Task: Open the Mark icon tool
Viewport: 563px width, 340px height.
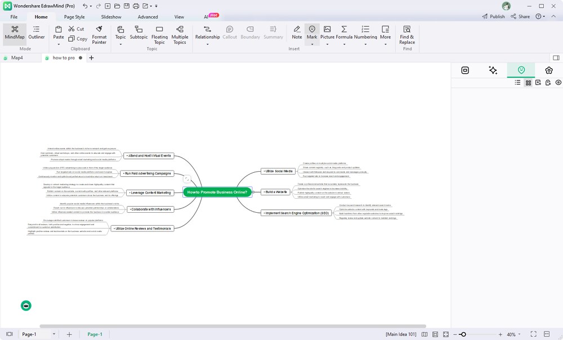Action: pyautogui.click(x=312, y=32)
